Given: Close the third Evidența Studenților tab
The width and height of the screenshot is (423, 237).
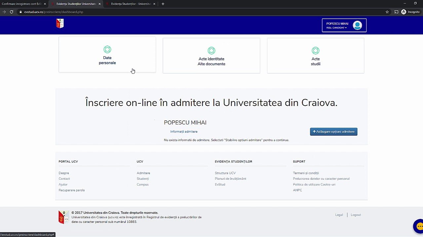Looking at the screenshot, I should pyautogui.click(x=154, y=4).
